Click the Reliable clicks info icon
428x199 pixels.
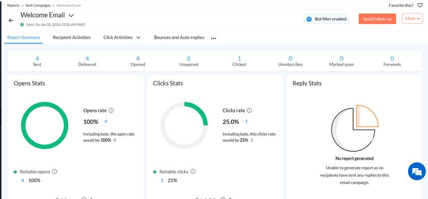click(x=193, y=172)
